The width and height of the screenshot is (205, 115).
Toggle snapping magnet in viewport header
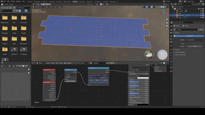tap(101, 4)
